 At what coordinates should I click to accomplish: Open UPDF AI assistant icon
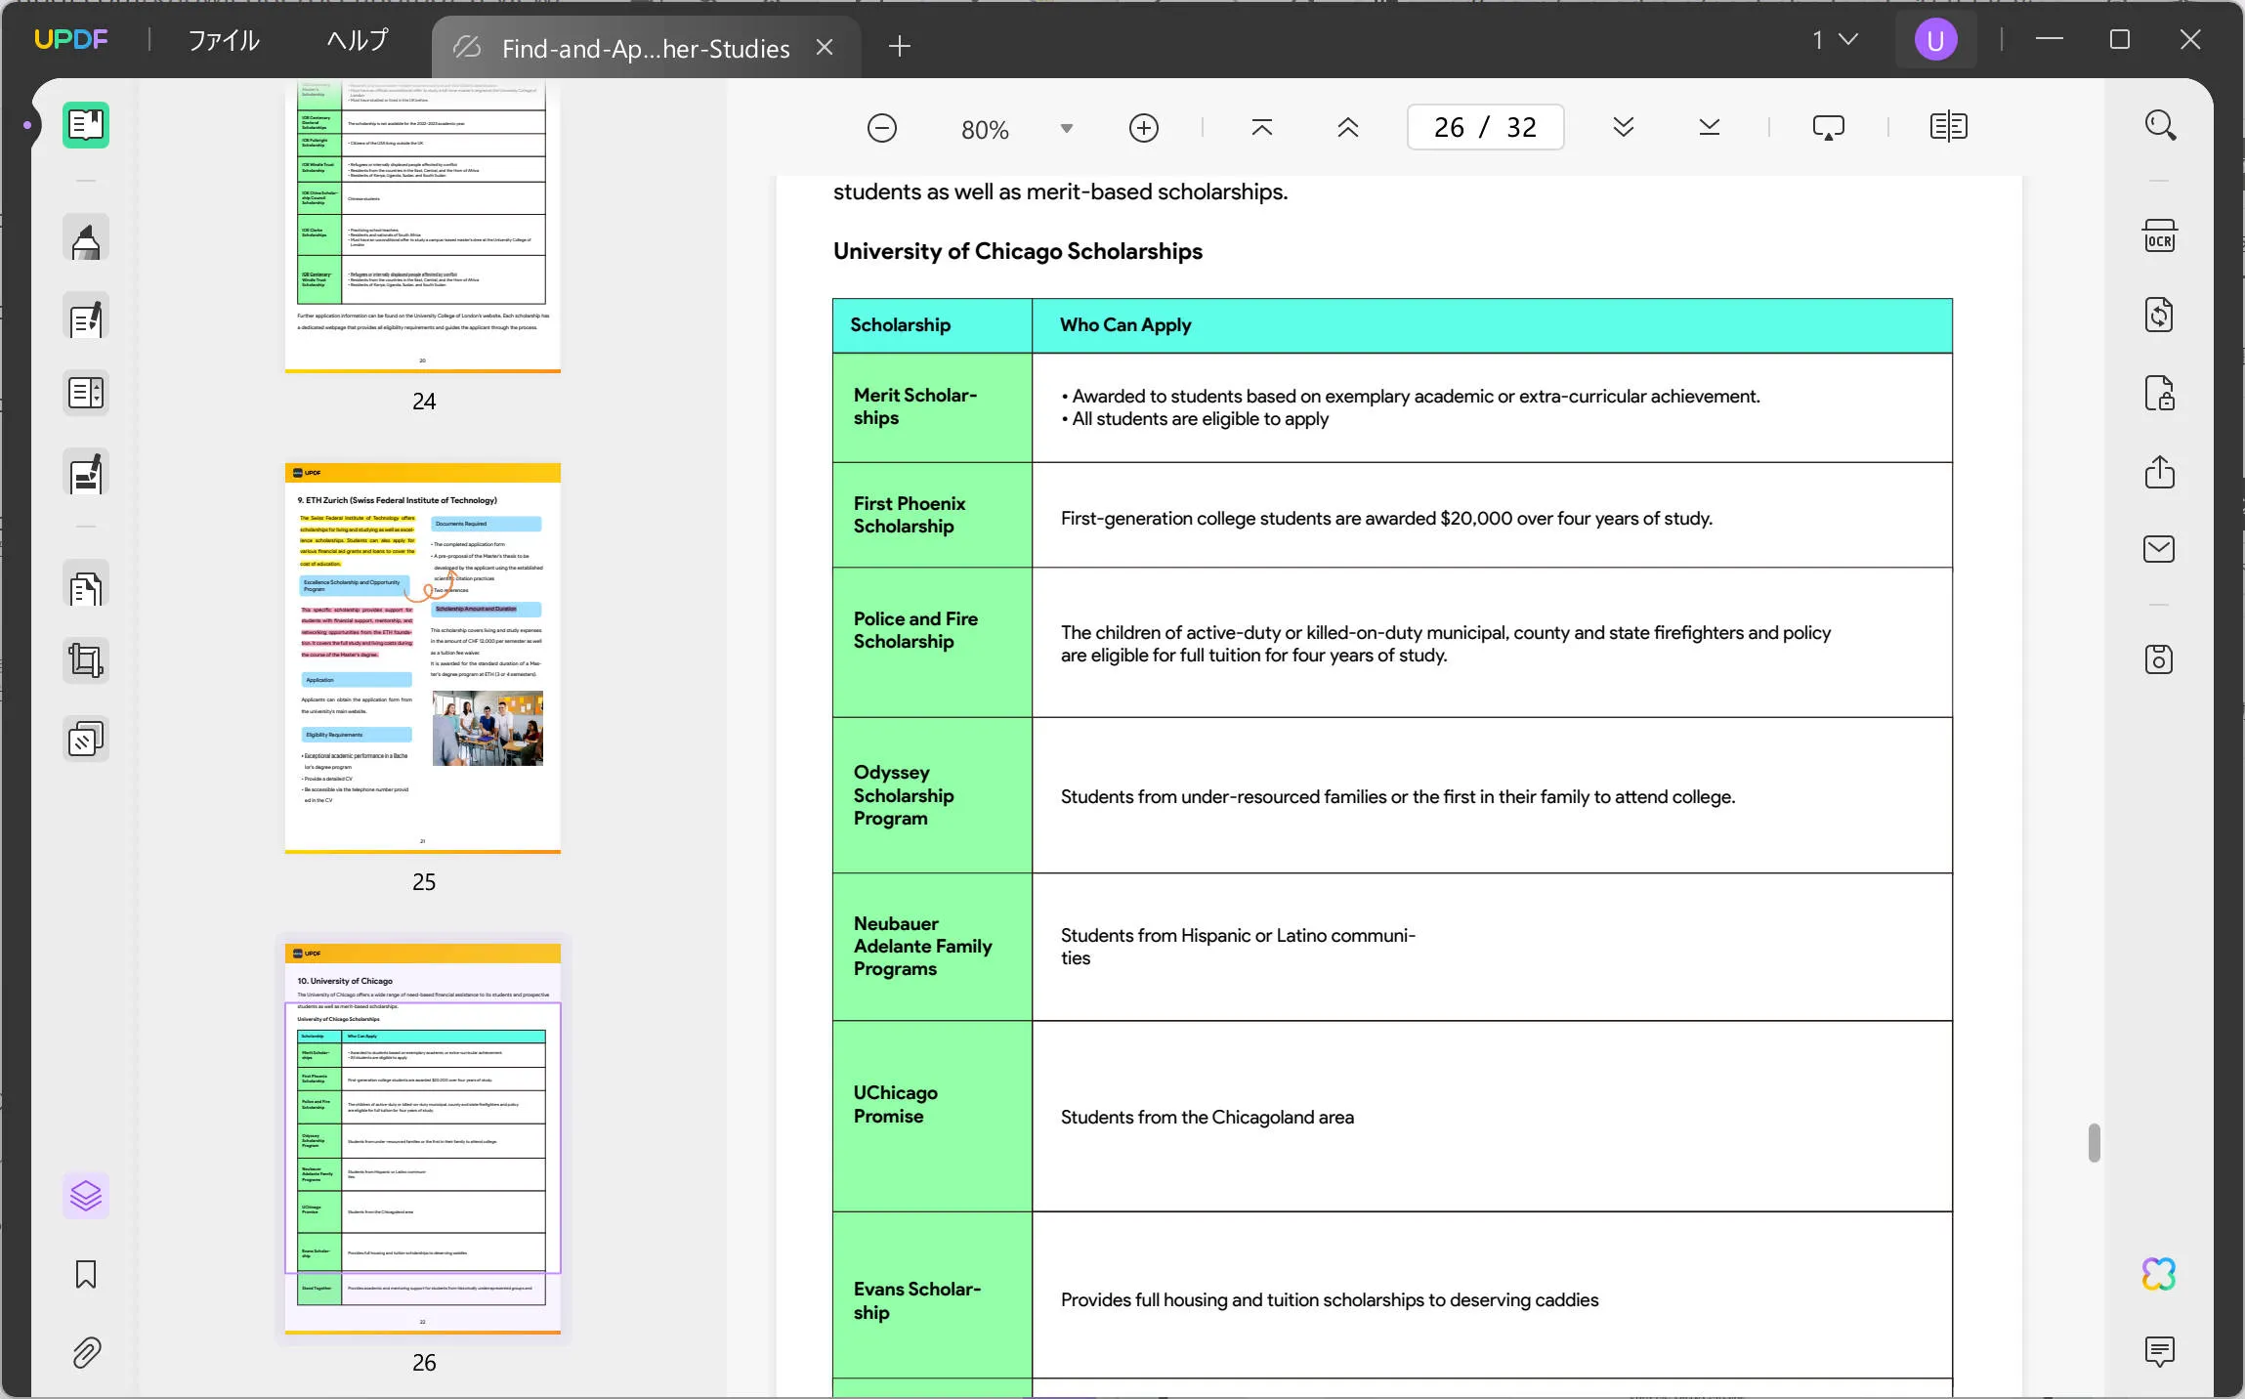pos(2159,1274)
